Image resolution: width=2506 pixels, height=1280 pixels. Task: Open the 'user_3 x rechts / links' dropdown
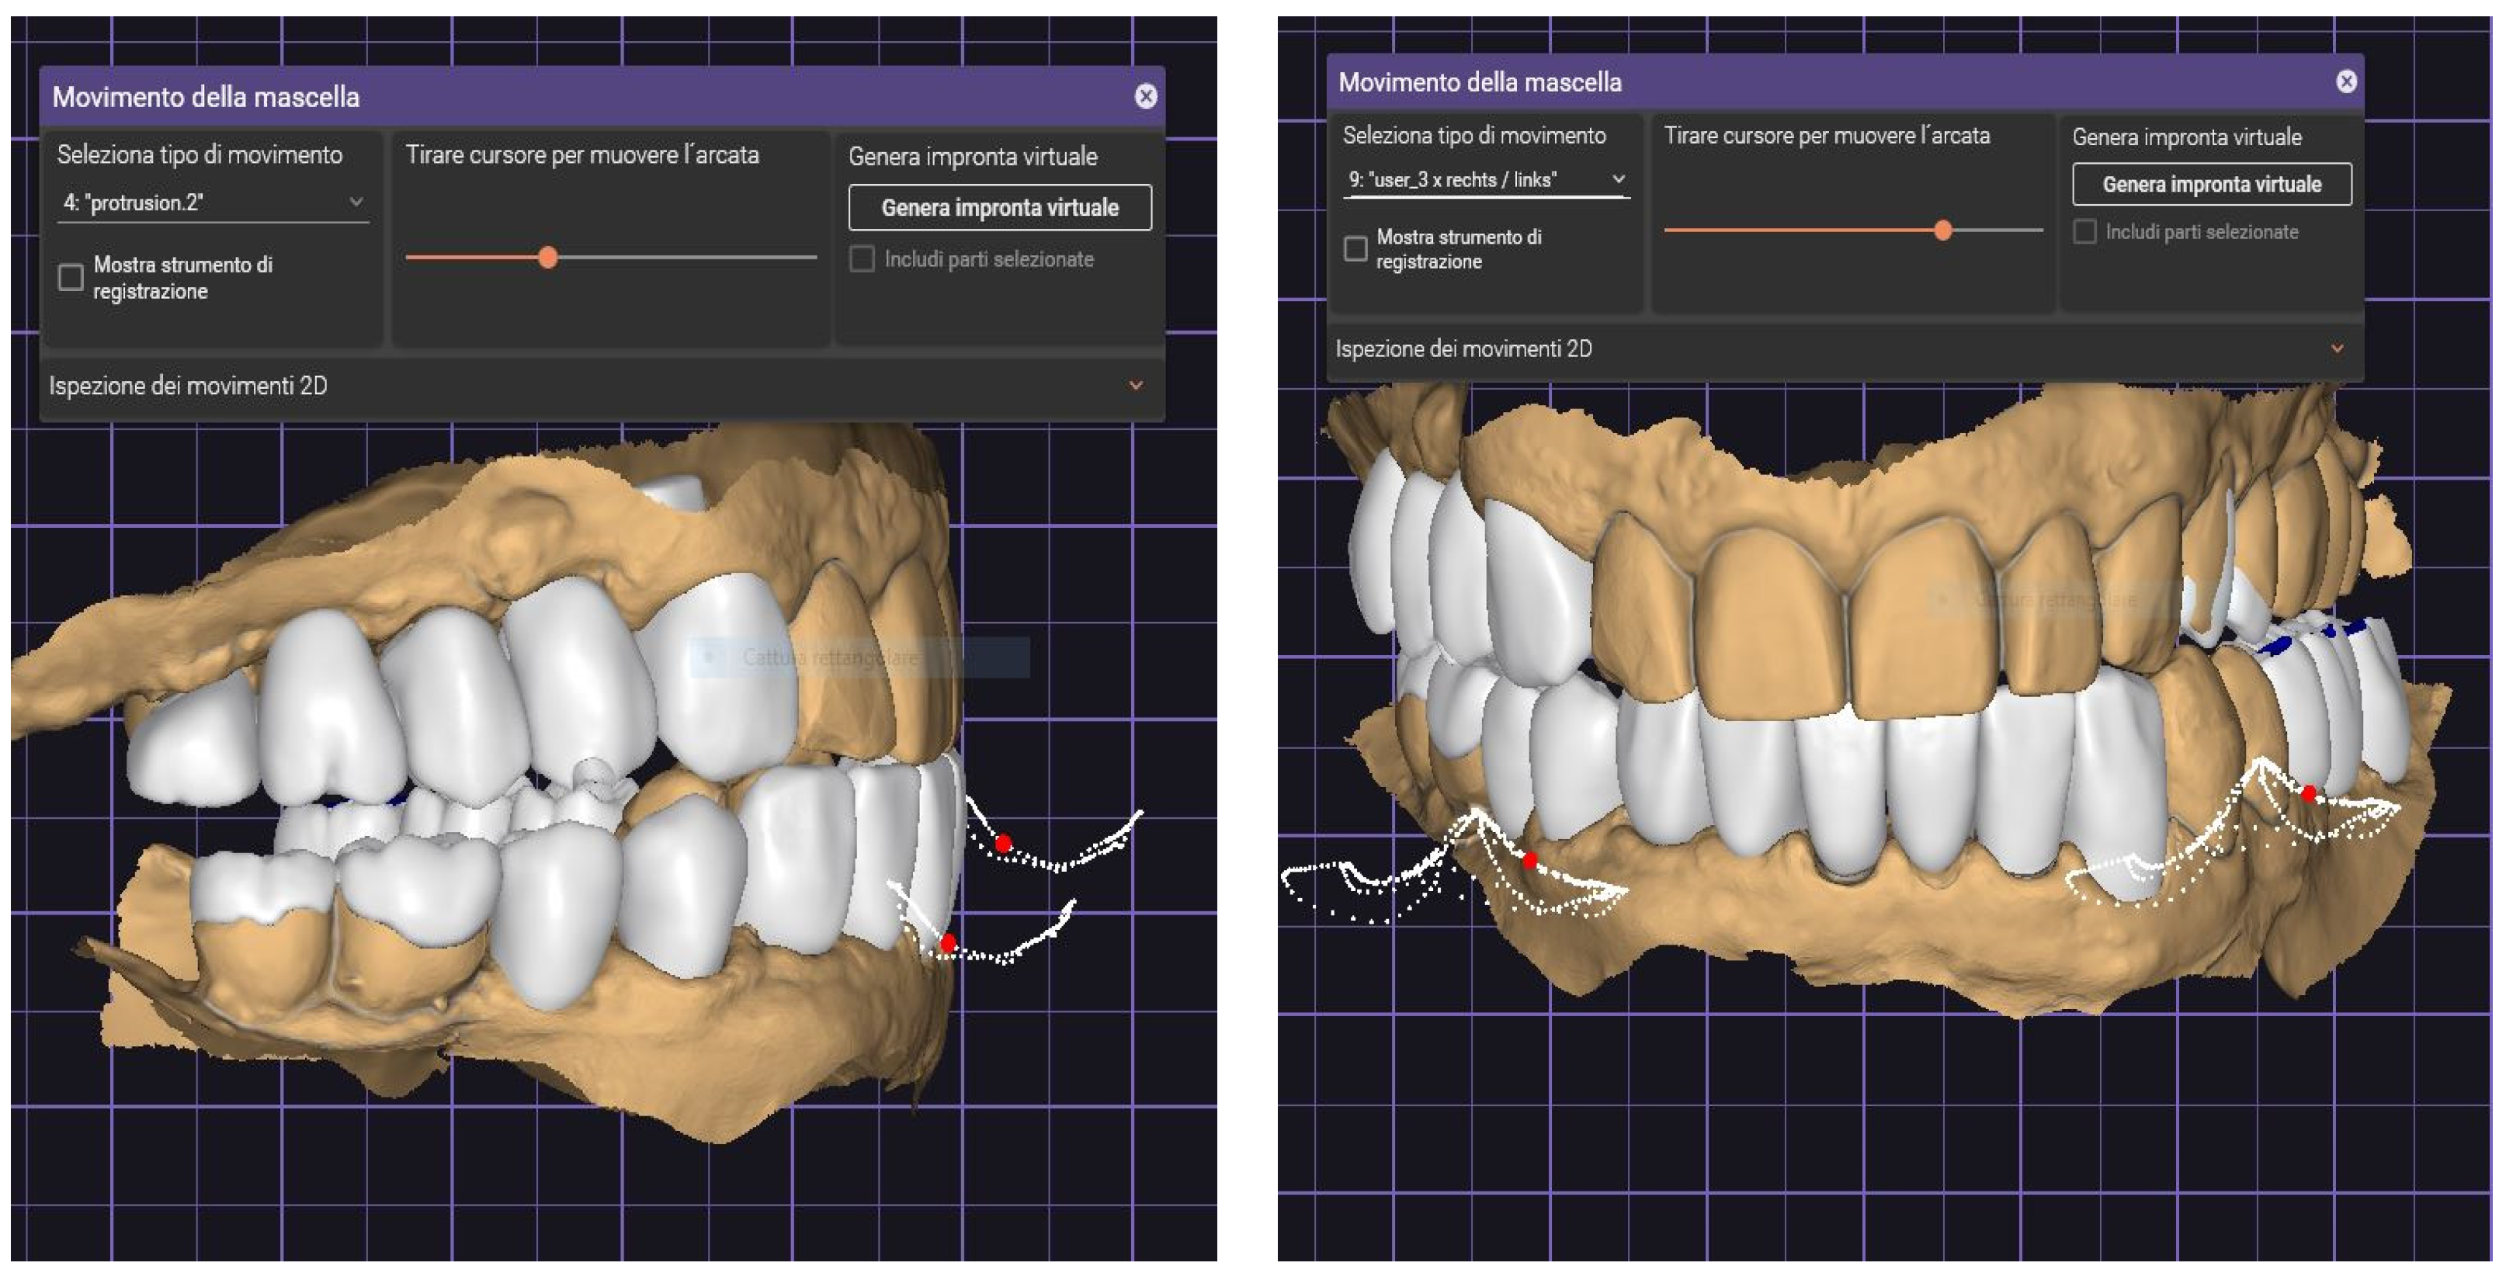pyautogui.click(x=1484, y=180)
